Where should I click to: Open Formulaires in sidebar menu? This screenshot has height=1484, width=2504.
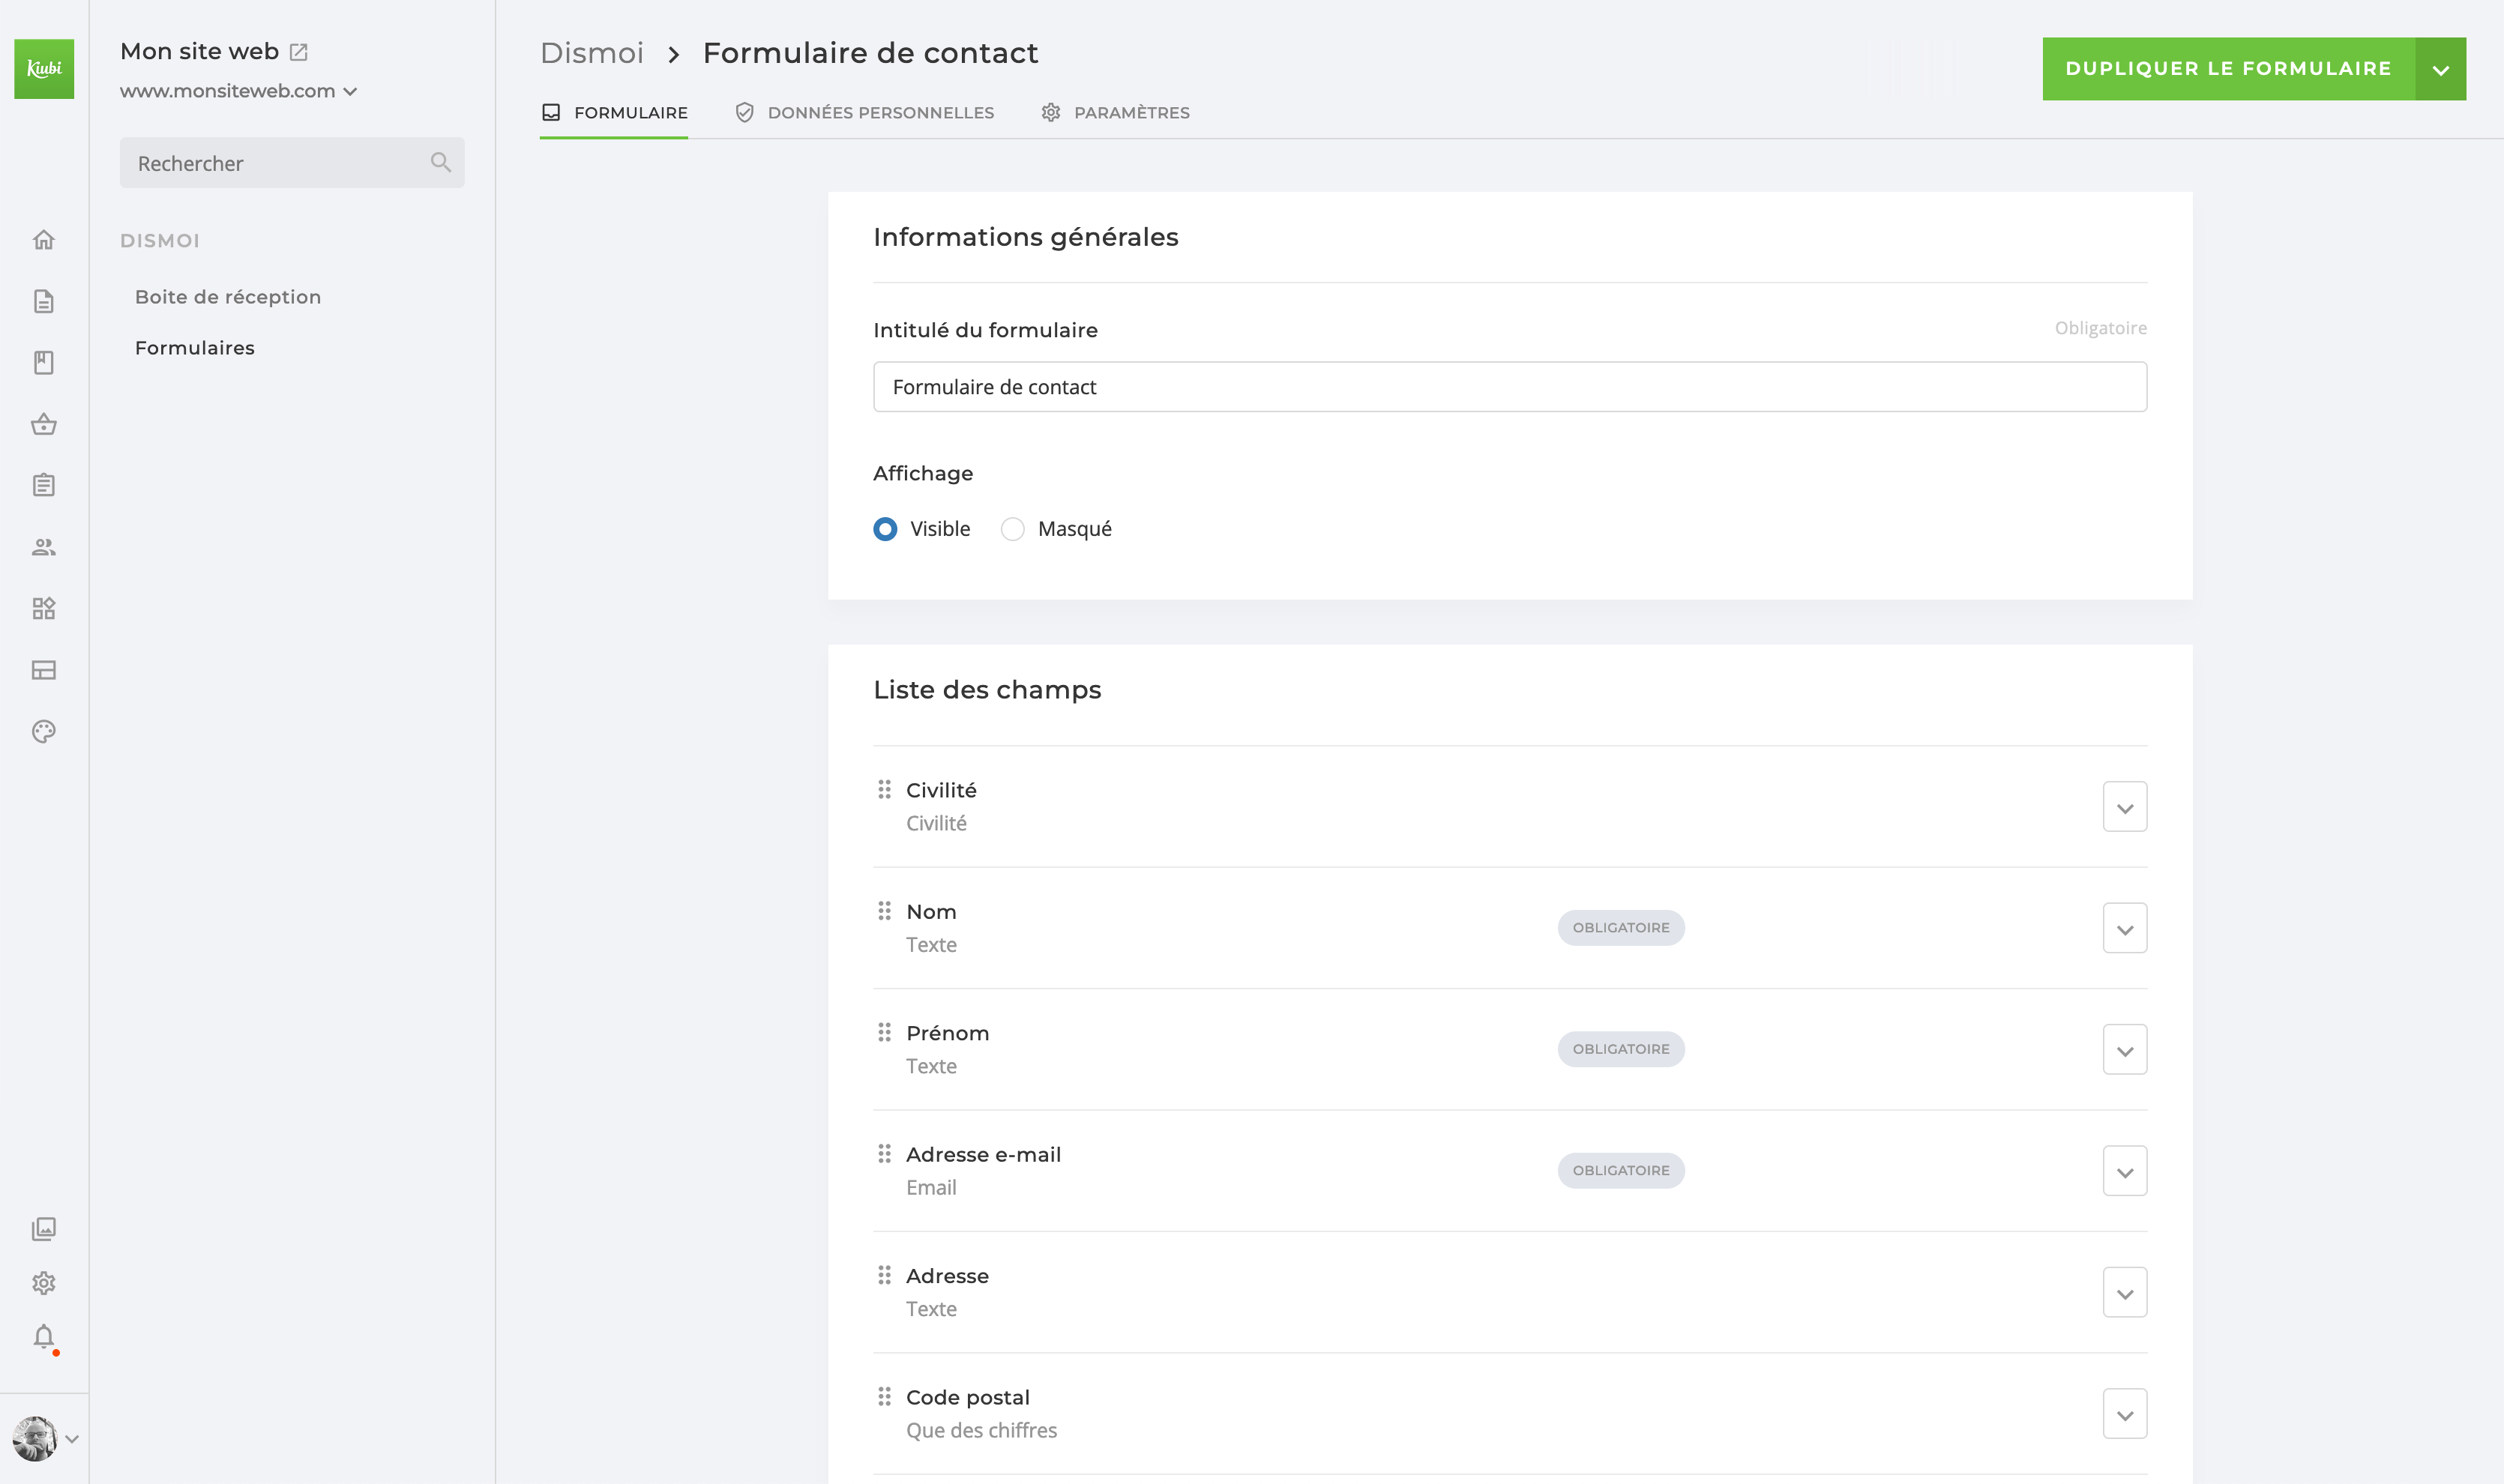point(195,348)
